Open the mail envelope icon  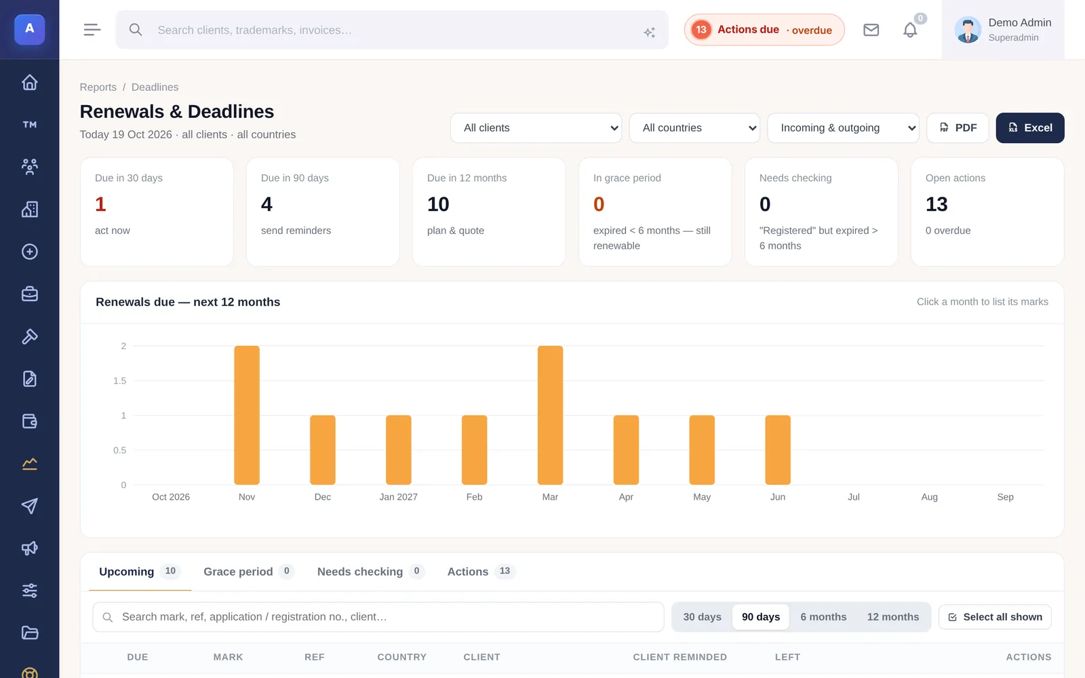click(871, 30)
